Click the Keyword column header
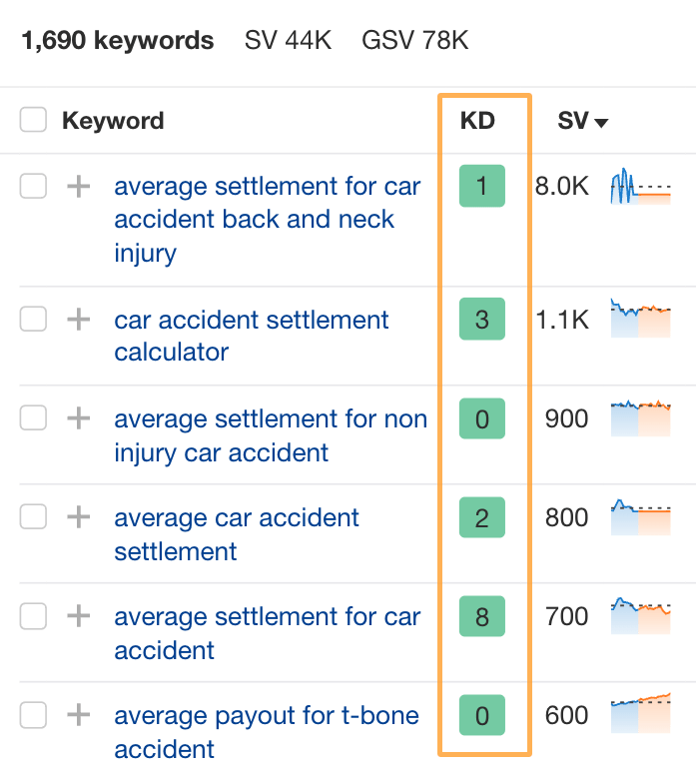The height and width of the screenshot is (775, 699). [x=113, y=122]
